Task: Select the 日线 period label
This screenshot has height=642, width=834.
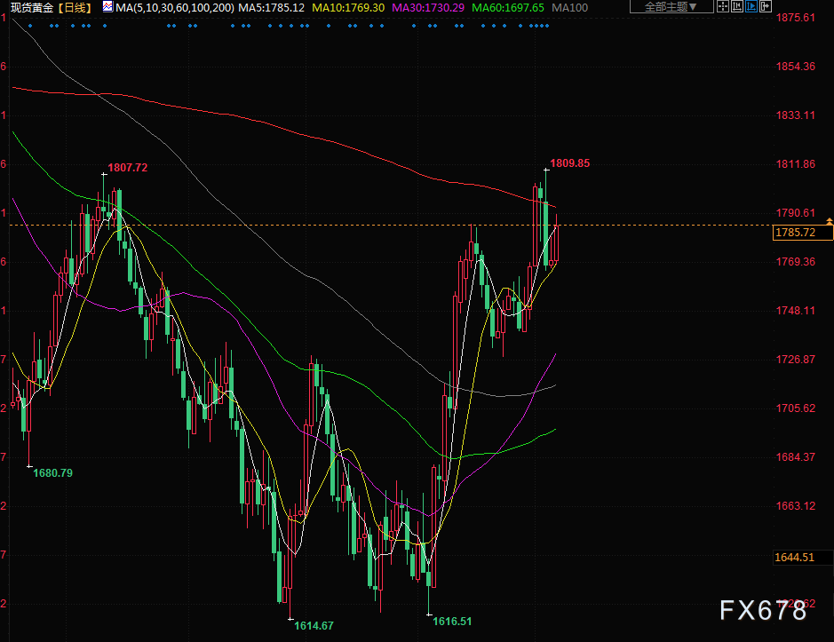Action: tap(74, 7)
